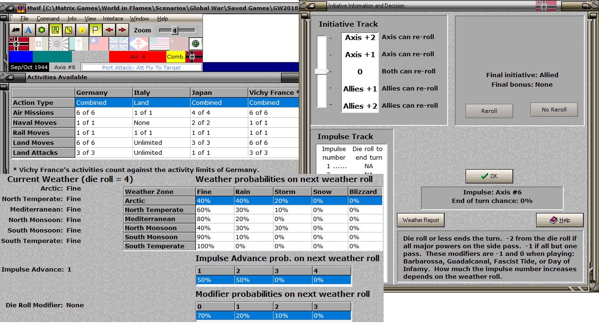The height and width of the screenshot is (324, 599).
Task: Select the Free France cross of Lorraine flag
Action: pyautogui.click(x=139, y=44)
